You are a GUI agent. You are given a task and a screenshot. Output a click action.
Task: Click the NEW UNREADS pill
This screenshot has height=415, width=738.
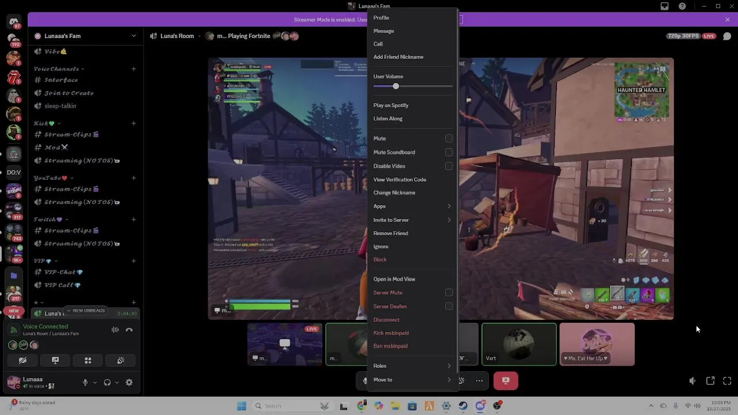[86, 311]
